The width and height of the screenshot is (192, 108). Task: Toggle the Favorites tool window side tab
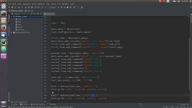[9, 97]
